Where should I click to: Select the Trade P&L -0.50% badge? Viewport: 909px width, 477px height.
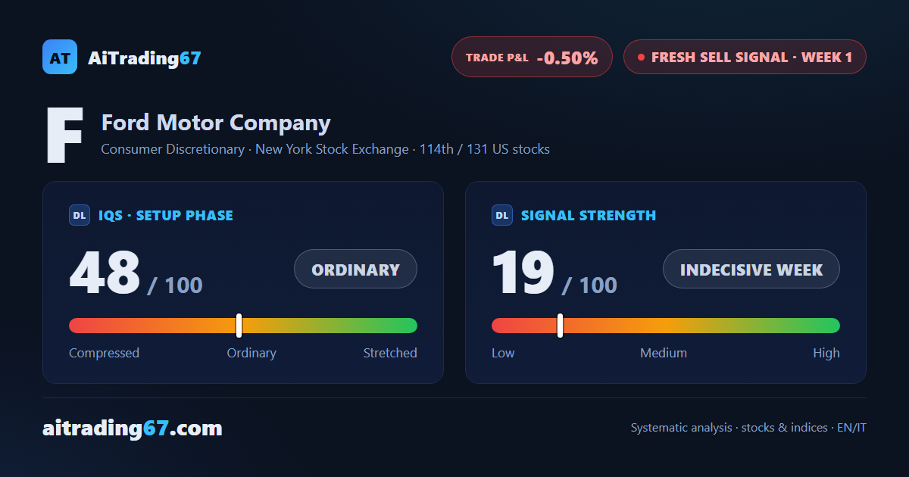click(532, 57)
